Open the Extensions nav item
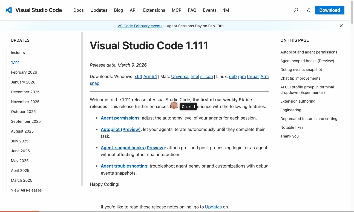 click(154, 10)
